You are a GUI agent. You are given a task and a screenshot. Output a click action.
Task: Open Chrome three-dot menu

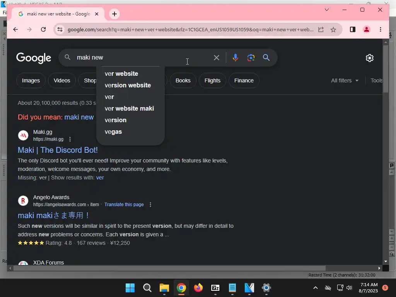pos(381,29)
